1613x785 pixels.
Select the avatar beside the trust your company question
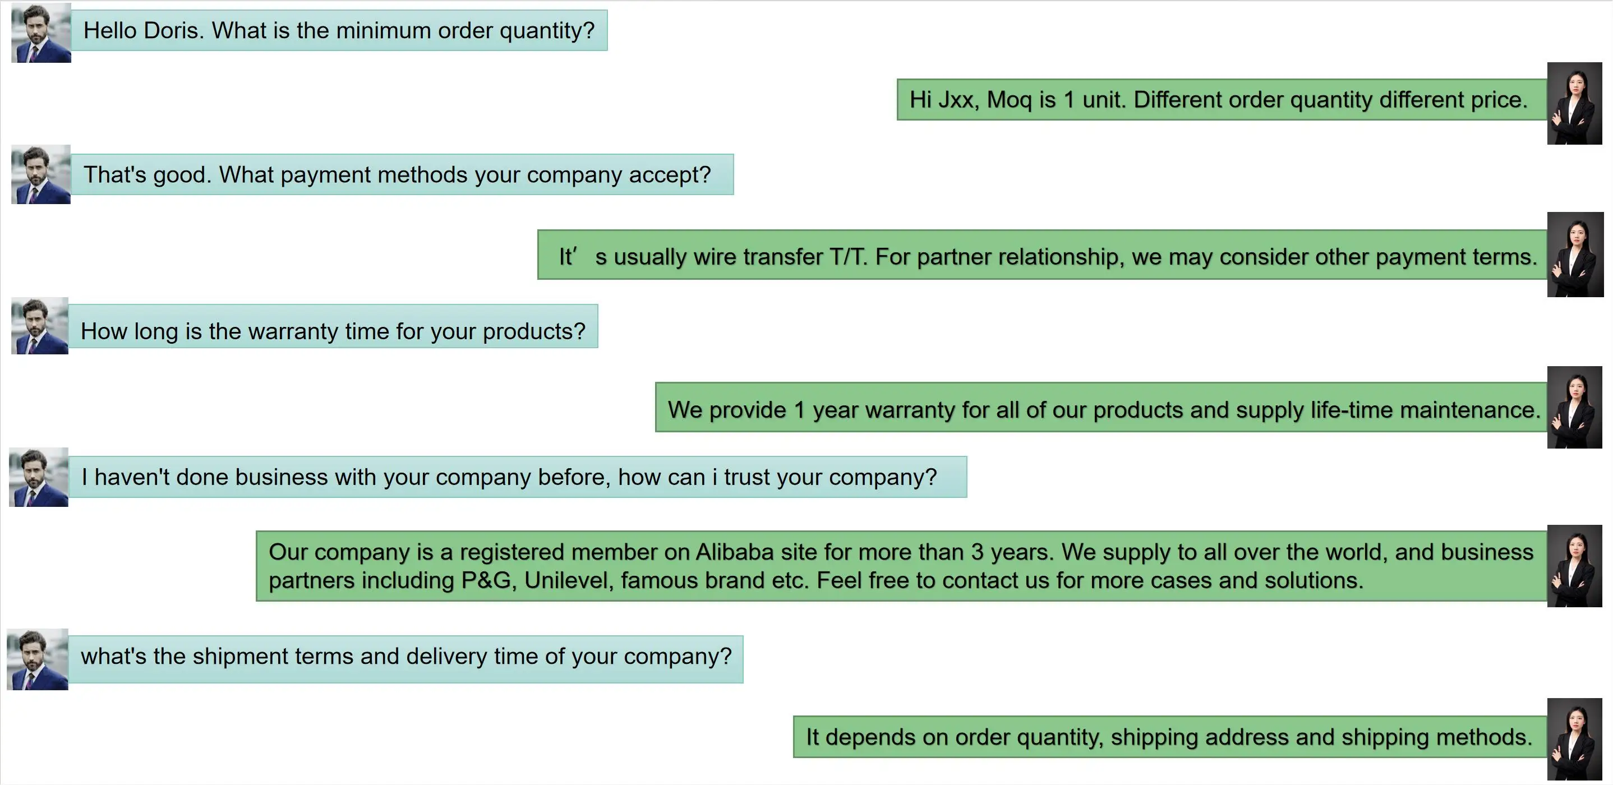[x=38, y=477]
